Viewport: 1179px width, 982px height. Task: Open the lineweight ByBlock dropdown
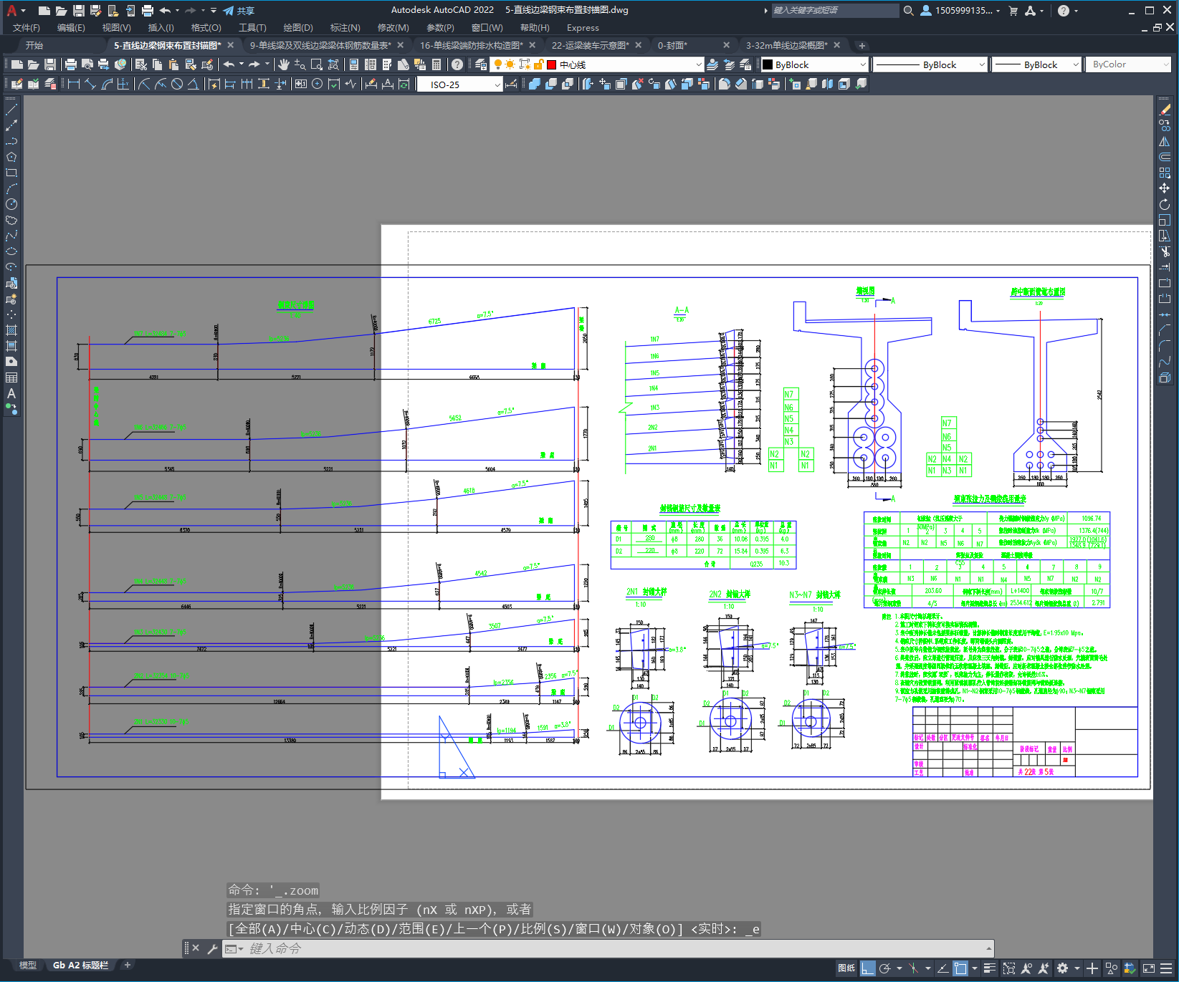[1037, 64]
